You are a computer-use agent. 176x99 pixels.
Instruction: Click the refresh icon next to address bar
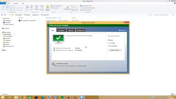pos(151,15)
